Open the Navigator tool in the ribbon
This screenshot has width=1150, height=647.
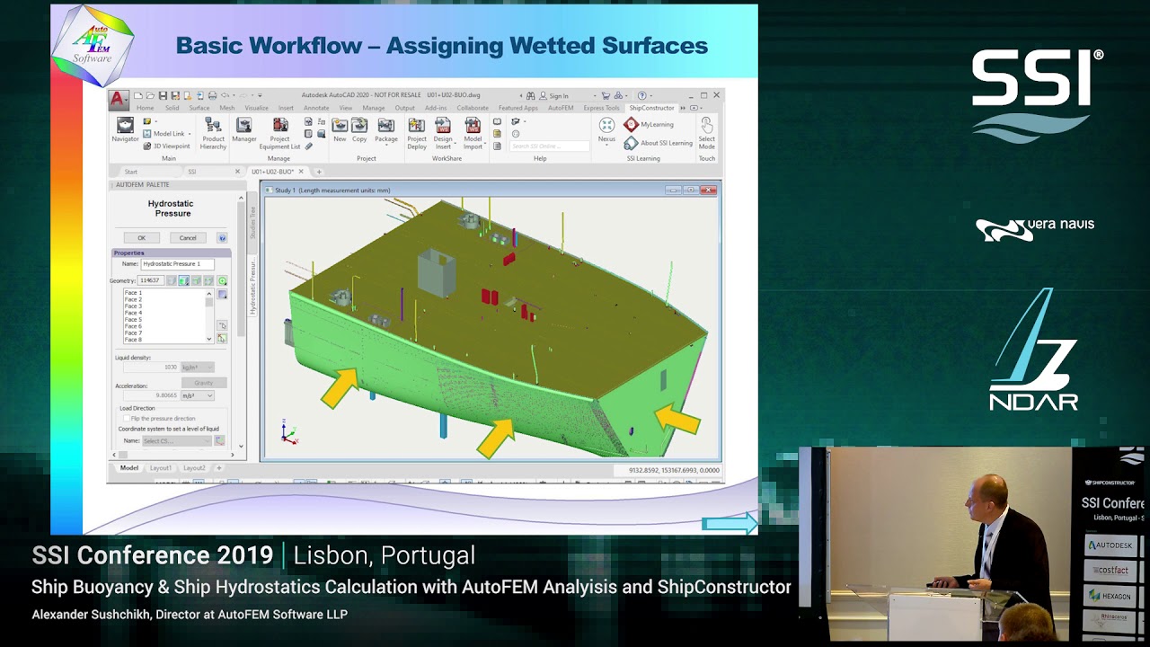pyautogui.click(x=125, y=129)
